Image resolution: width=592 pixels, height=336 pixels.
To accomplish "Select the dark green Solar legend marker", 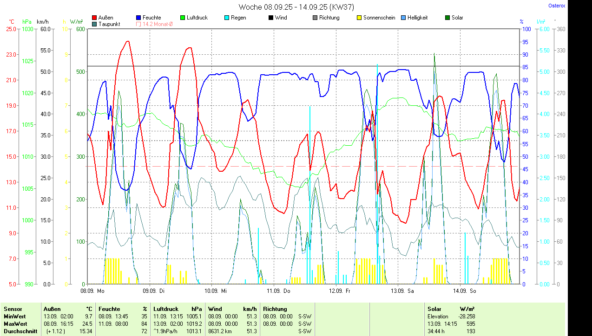I will point(447,18).
